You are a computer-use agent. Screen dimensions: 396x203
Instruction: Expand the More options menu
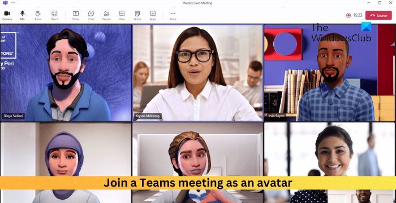coord(173,15)
